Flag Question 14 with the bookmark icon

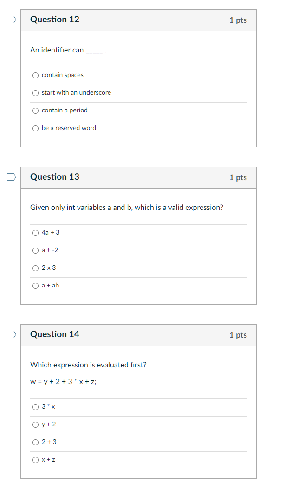pos(12,334)
